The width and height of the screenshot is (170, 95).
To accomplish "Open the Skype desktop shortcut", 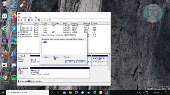I will point(14,29).
